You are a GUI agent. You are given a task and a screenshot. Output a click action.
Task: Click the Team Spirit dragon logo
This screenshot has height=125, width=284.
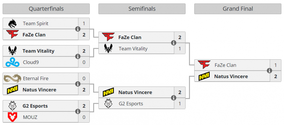coord(12,24)
